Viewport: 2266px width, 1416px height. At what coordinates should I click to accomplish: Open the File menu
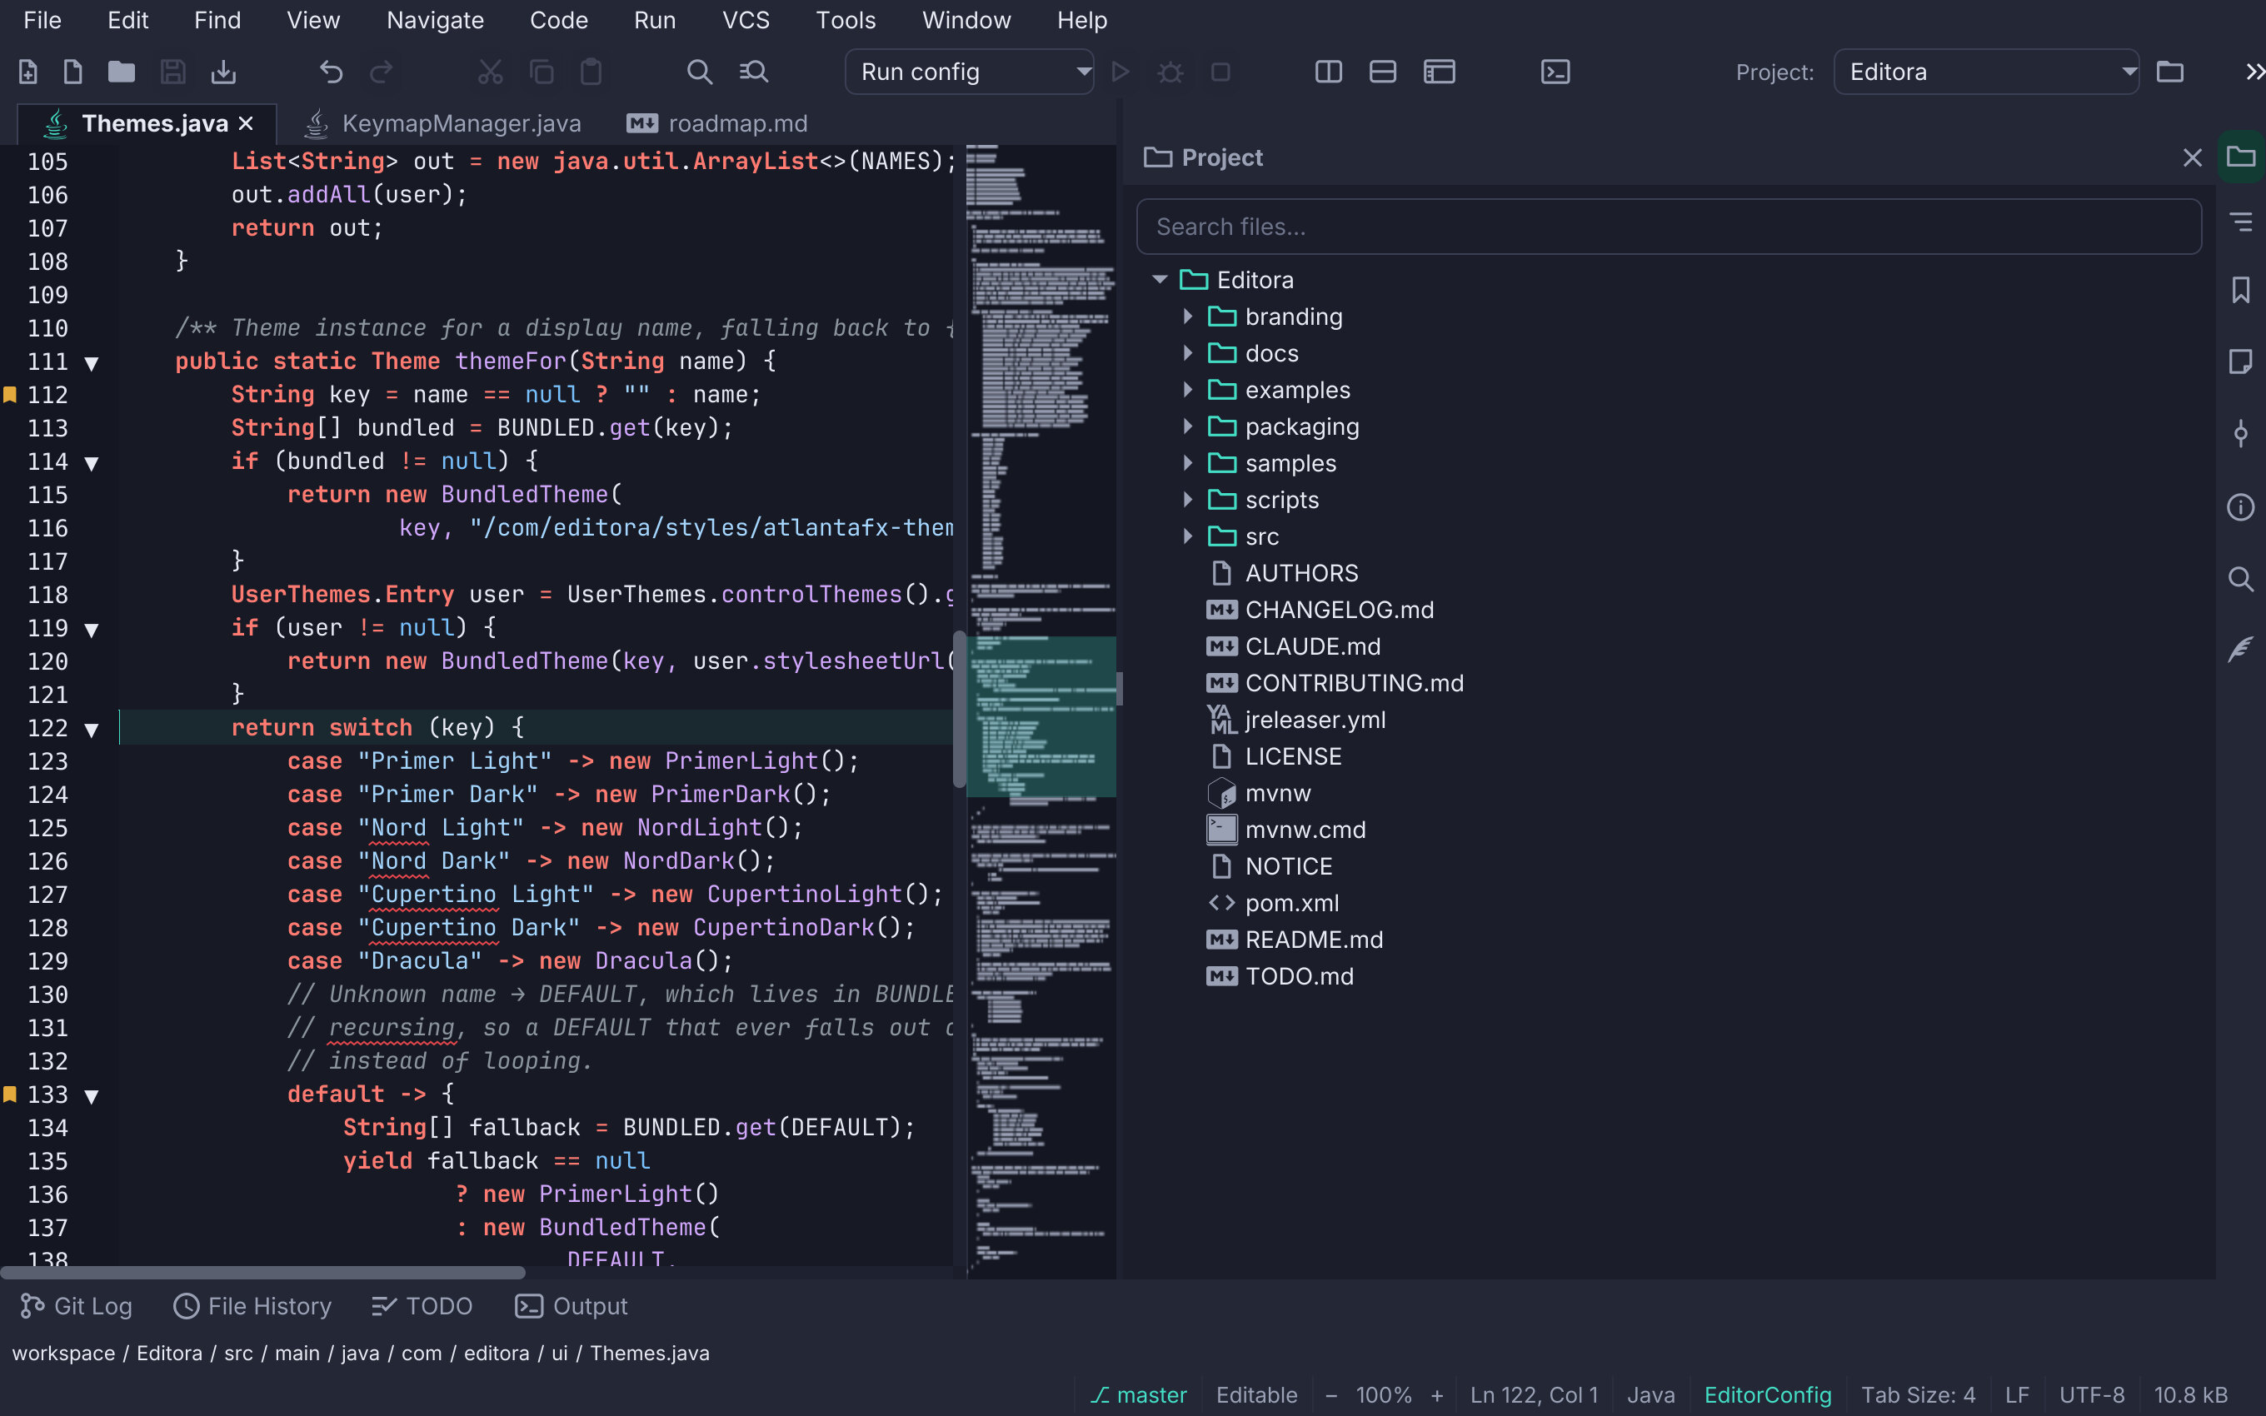(x=42, y=21)
